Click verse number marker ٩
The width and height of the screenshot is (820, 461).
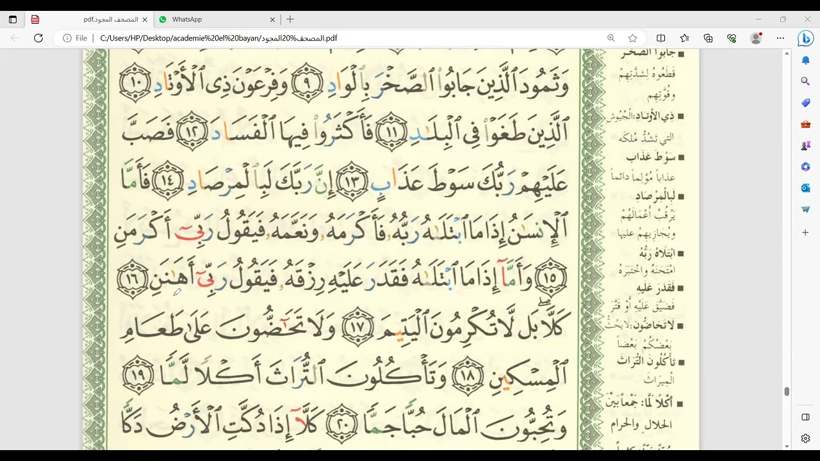click(307, 82)
